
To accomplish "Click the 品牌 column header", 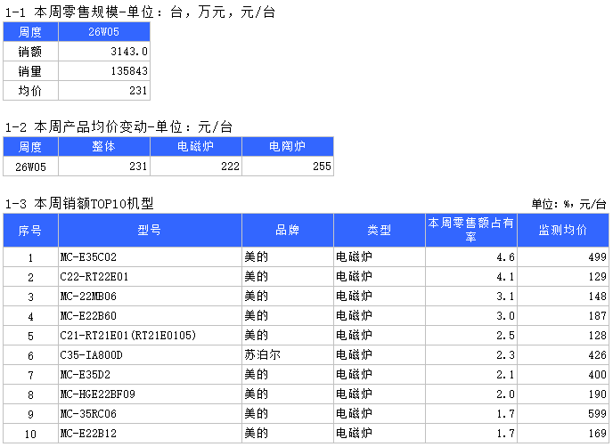I will click(287, 230).
